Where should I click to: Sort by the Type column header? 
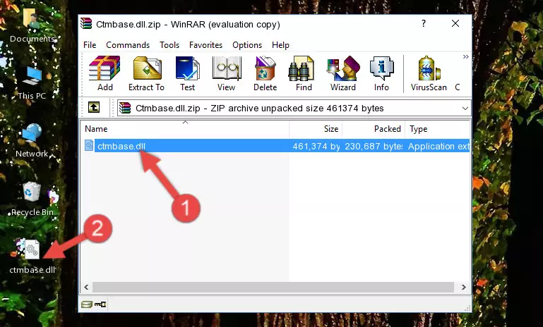pyautogui.click(x=437, y=129)
